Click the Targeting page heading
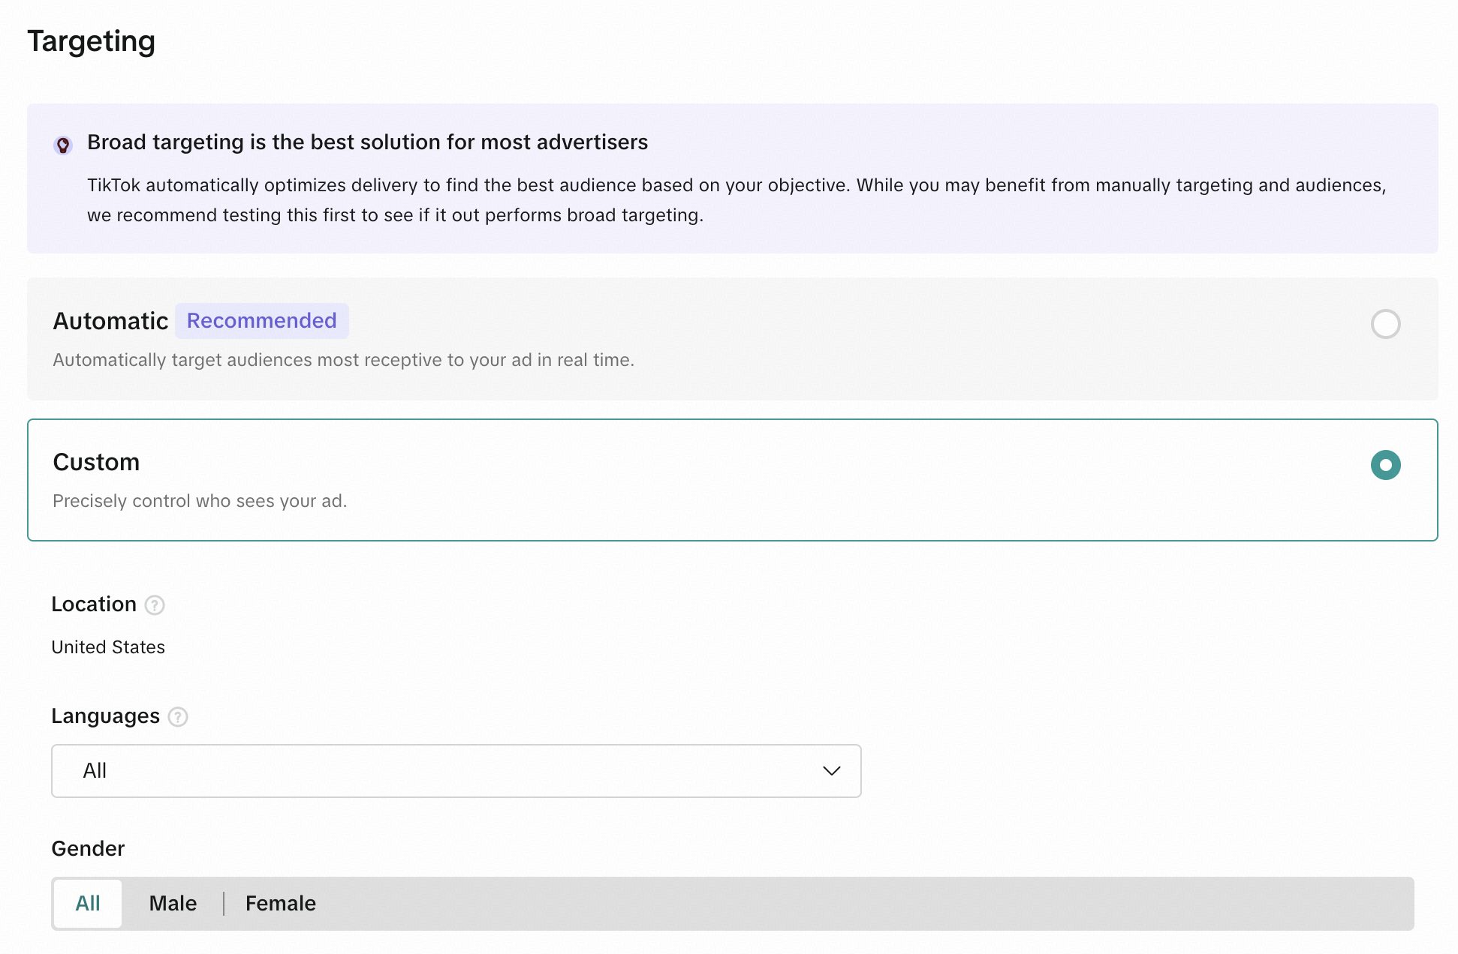The height and width of the screenshot is (954, 1458). pos(92,41)
